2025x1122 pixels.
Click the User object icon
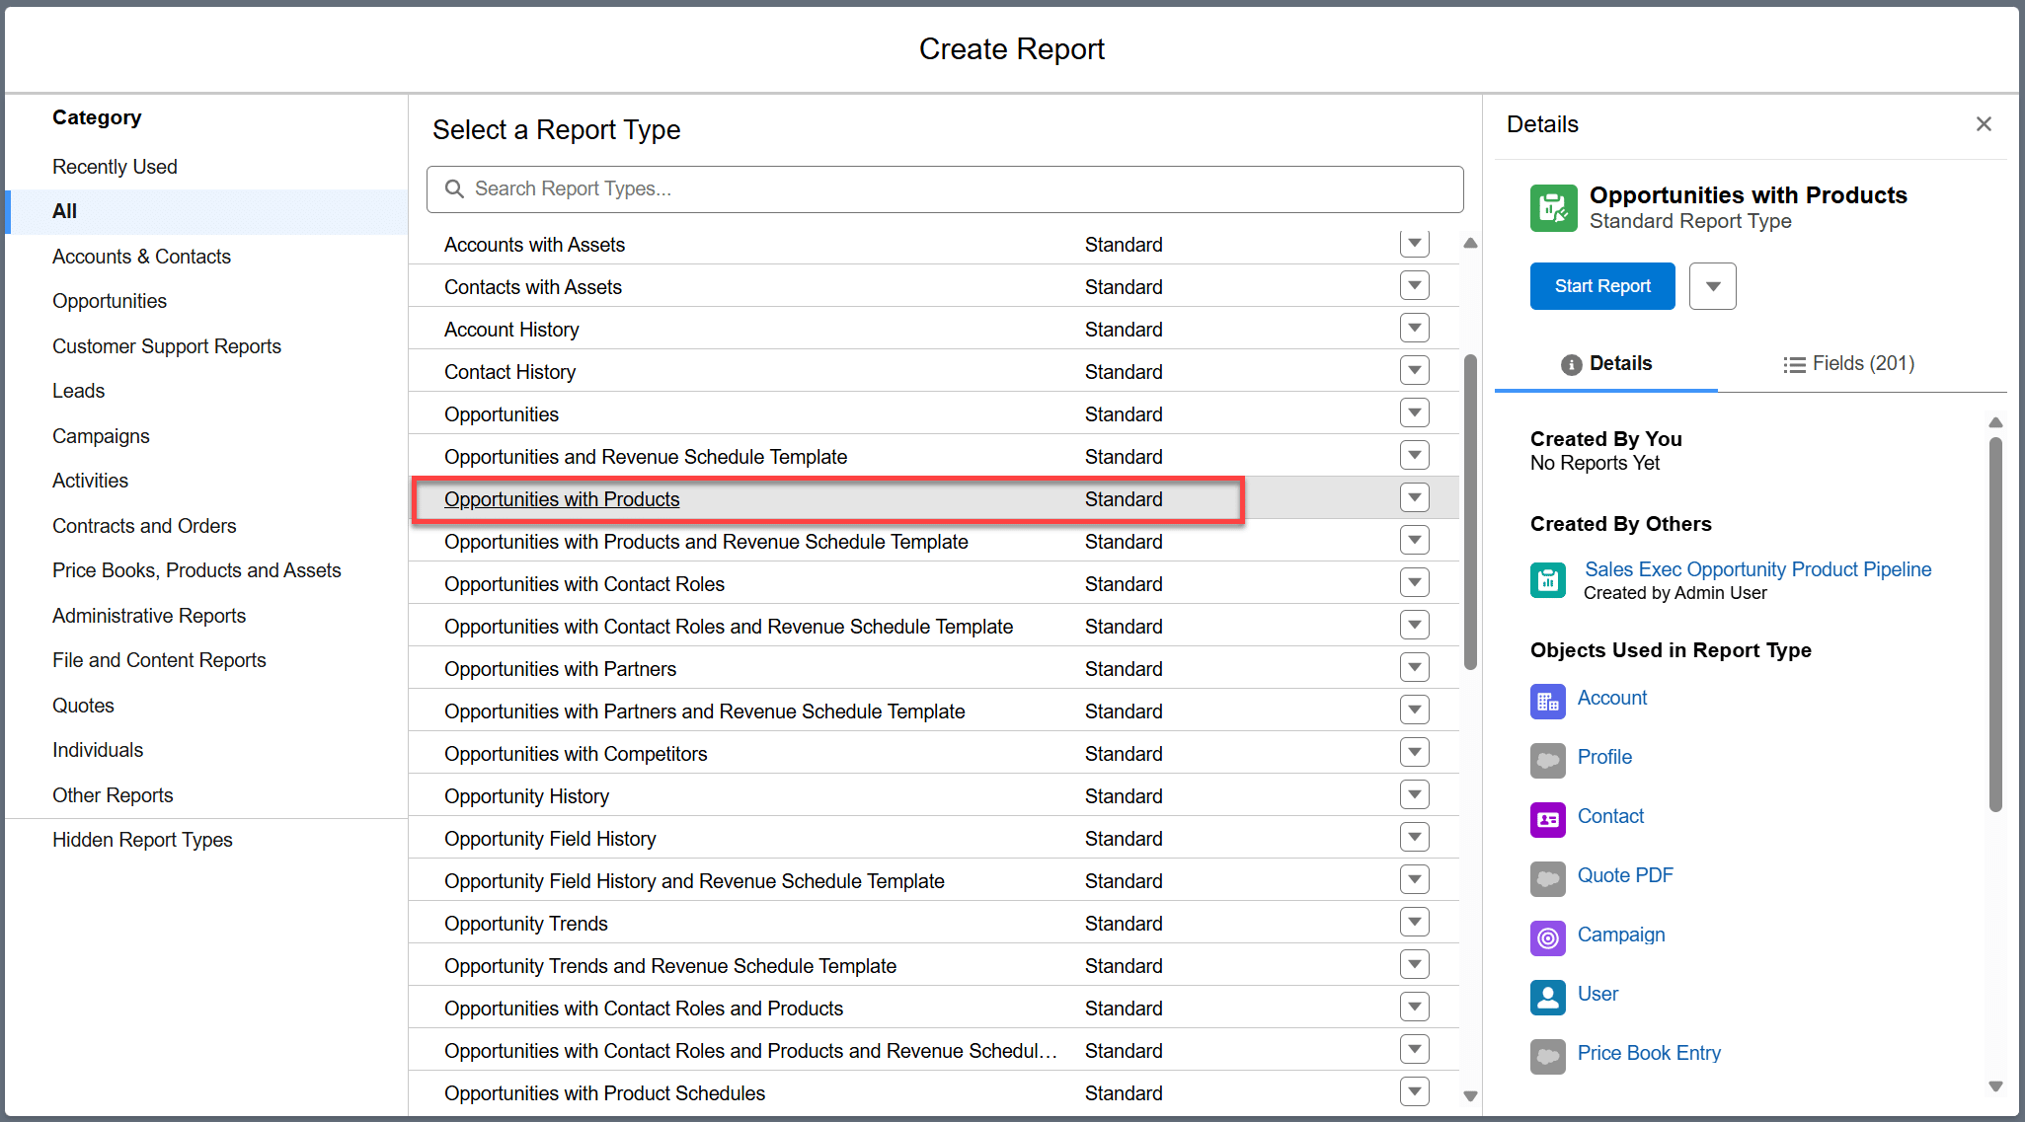(1547, 997)
